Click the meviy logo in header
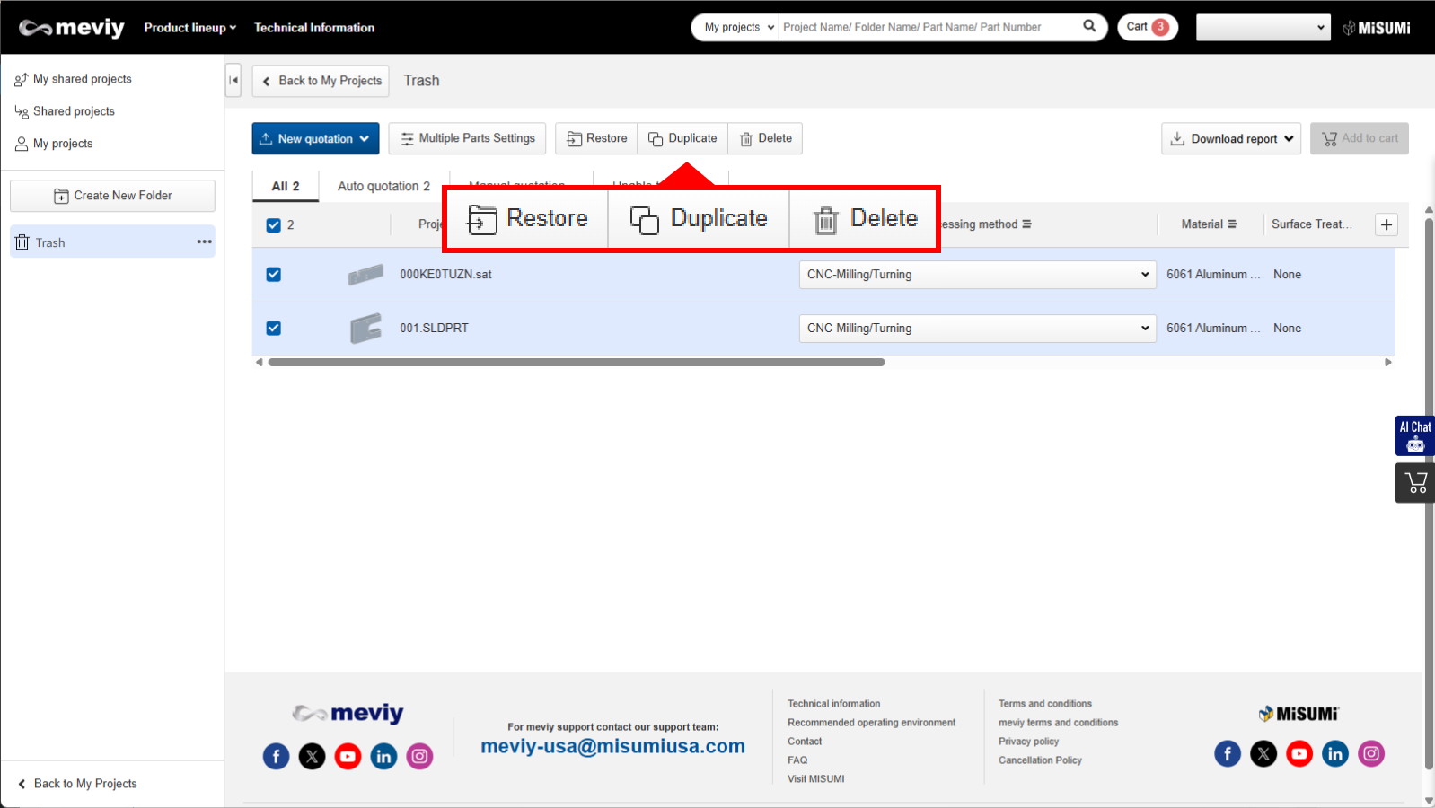1435x808 pixels. (72, 28)
